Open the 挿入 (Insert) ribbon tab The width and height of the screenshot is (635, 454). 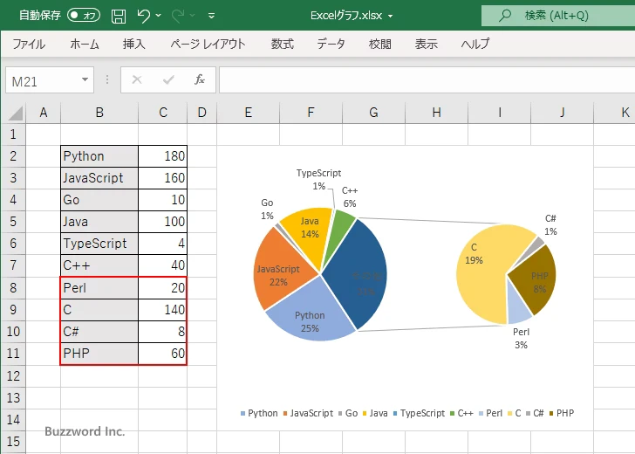pos(133,44)
